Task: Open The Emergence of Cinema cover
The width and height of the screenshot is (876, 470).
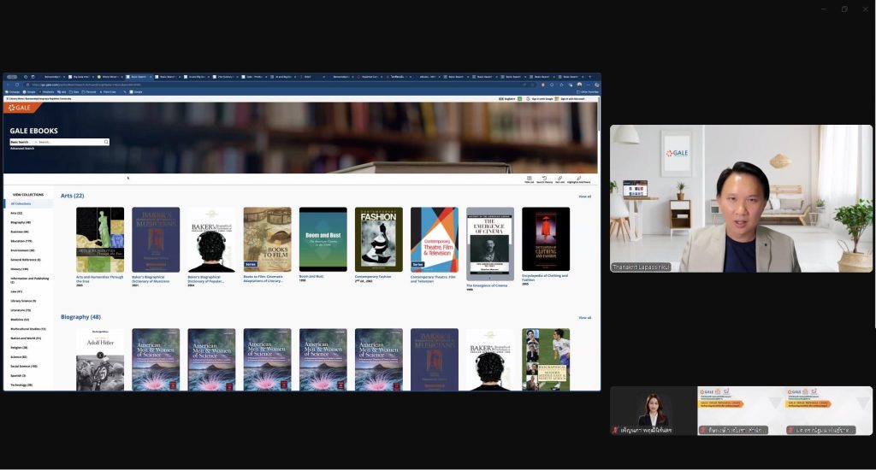Action: click(x=490, y=244)
